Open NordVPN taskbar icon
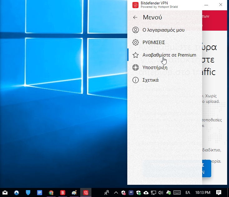Image resolution: width=229 pixels, height=197 pixels. [17, 193]
